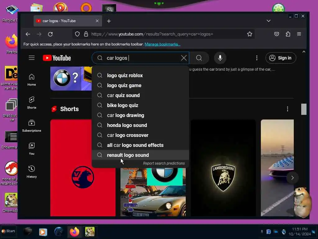Expand the list all tabs chevron
Screen dimensions: 318x239
click(x=269, y=21)
